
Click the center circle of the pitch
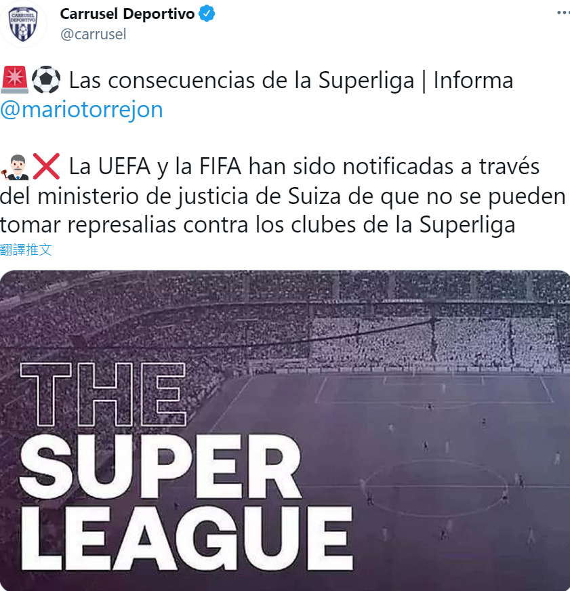(x=435, y=487)
